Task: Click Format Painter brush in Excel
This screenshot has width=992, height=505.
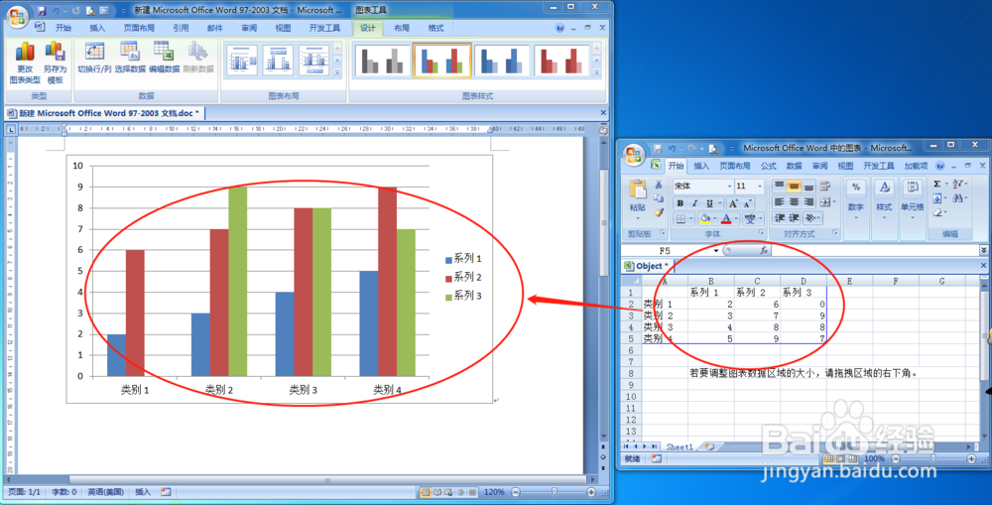Action: tap(659, 213)
